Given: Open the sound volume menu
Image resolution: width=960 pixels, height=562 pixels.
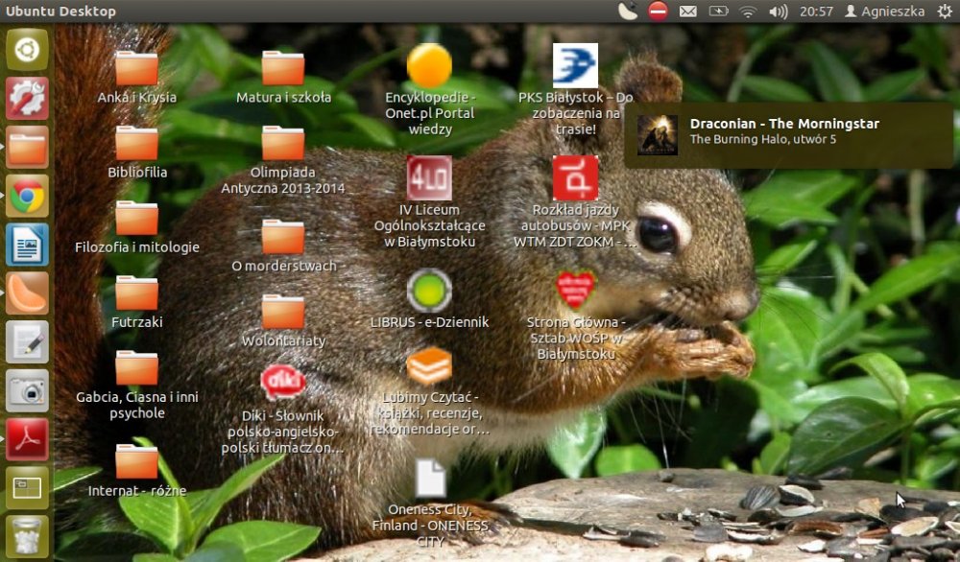Looking at the screenshot, I should click(x=778, y=12).
